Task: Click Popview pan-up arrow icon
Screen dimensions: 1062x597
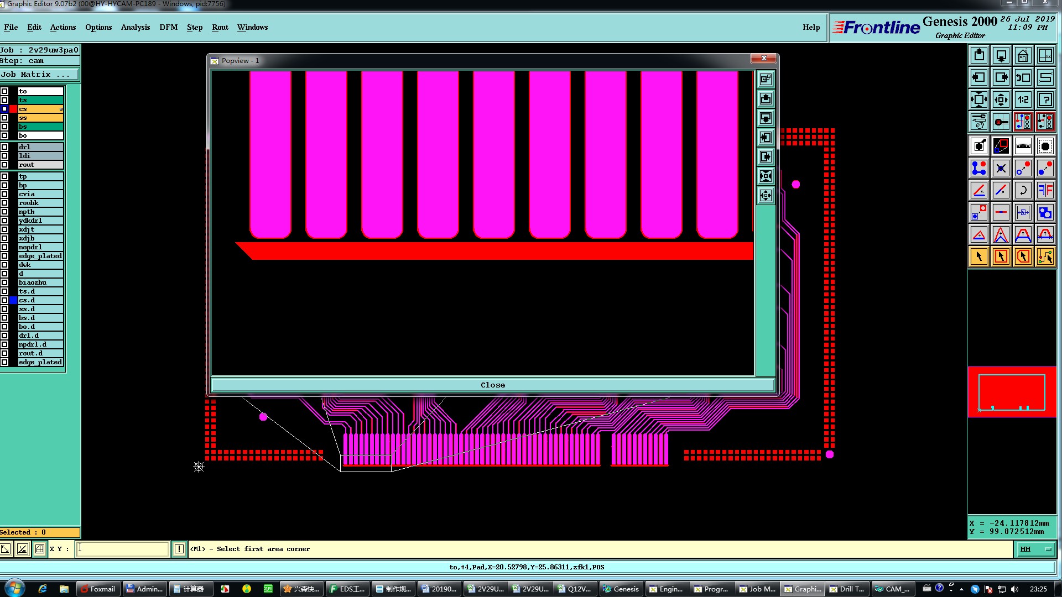Action: (x=766, y=99)
